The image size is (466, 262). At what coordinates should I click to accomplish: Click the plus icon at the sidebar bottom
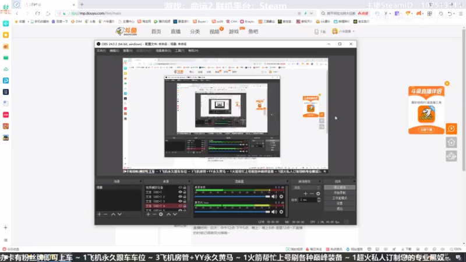pos(6,228)
